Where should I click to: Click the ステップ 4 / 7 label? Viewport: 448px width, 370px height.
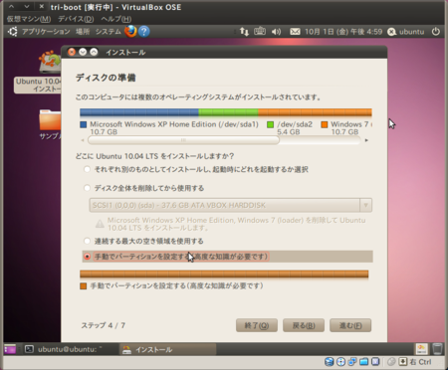104,325
